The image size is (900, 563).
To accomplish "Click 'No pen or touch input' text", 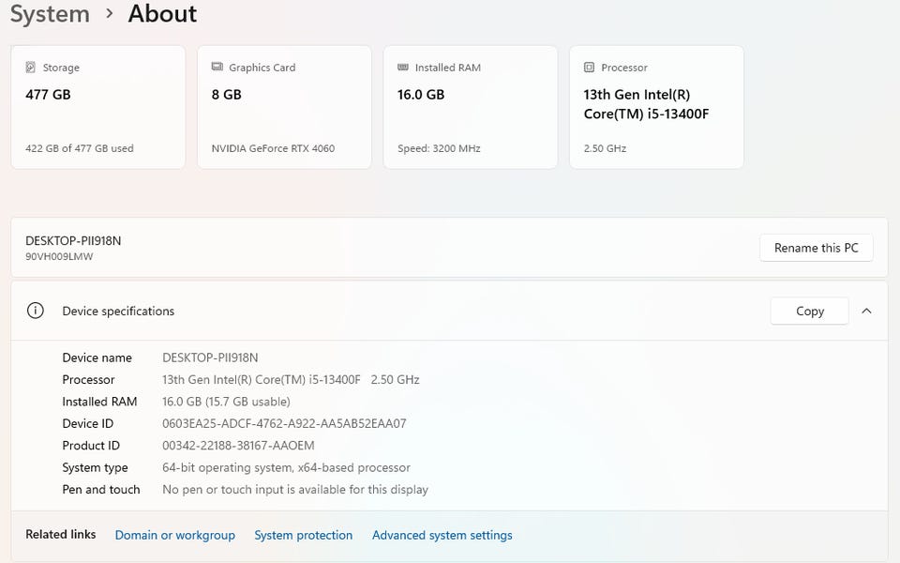I will pyautogui.click(x=295, y=490).
